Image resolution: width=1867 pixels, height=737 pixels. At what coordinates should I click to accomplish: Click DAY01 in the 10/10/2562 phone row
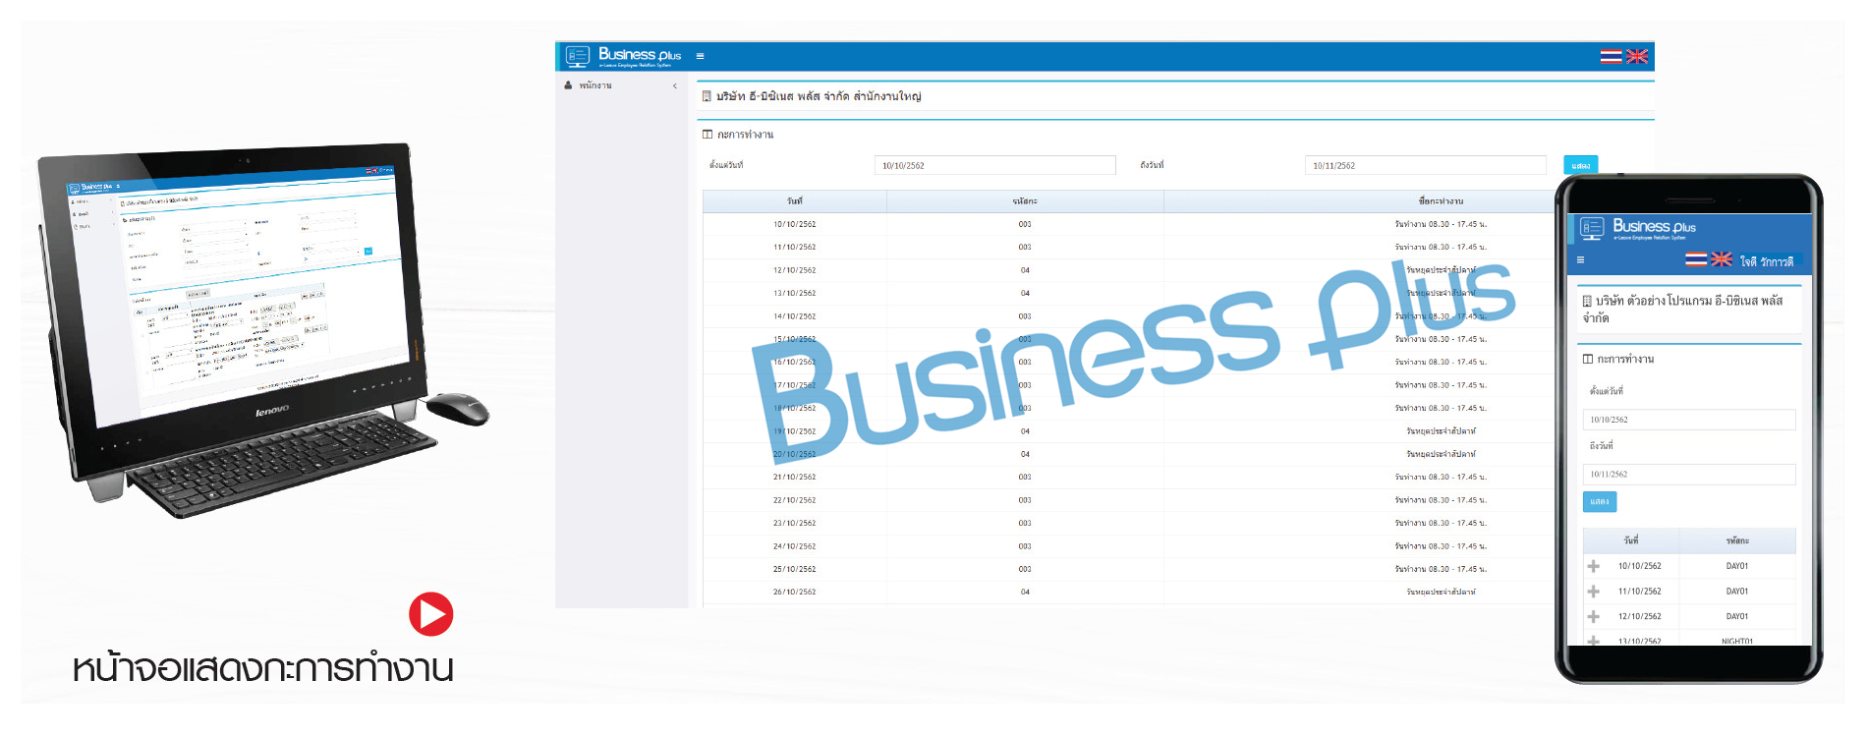(x=1737, y=566)
